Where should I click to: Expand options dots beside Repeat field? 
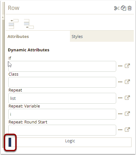[x=120, y=98]
